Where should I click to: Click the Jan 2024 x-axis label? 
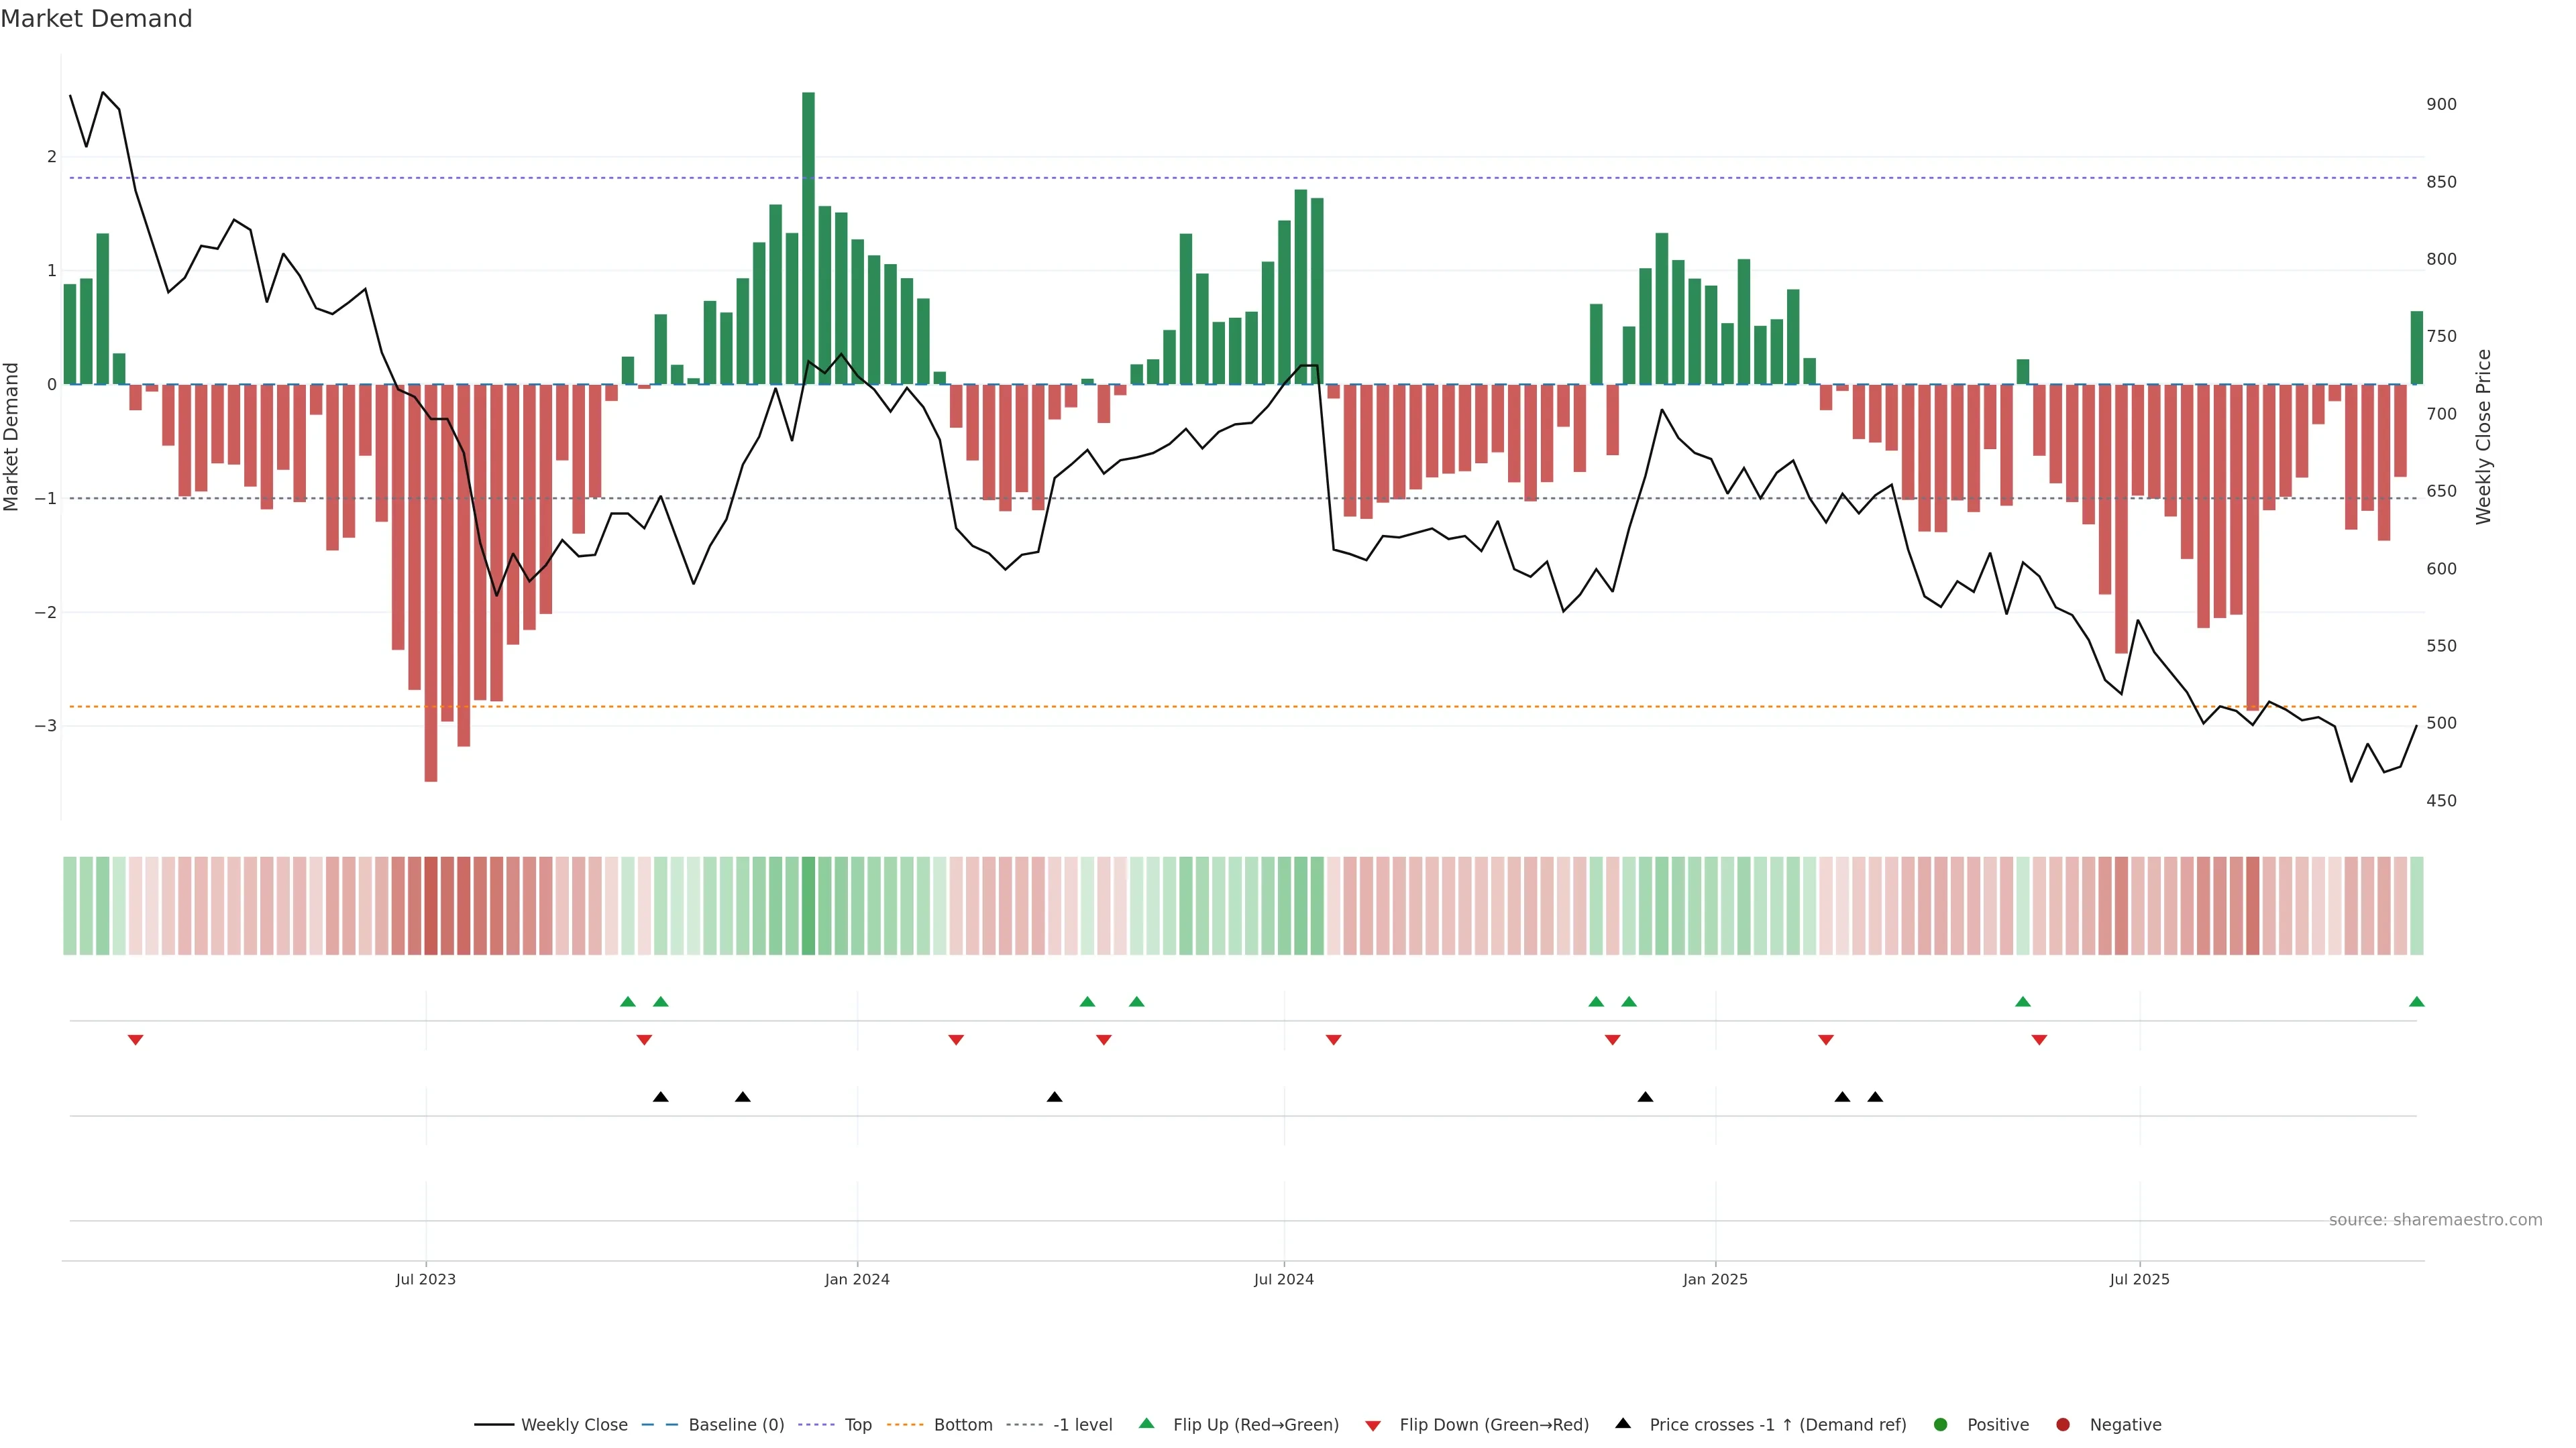tap(857, 1279)
